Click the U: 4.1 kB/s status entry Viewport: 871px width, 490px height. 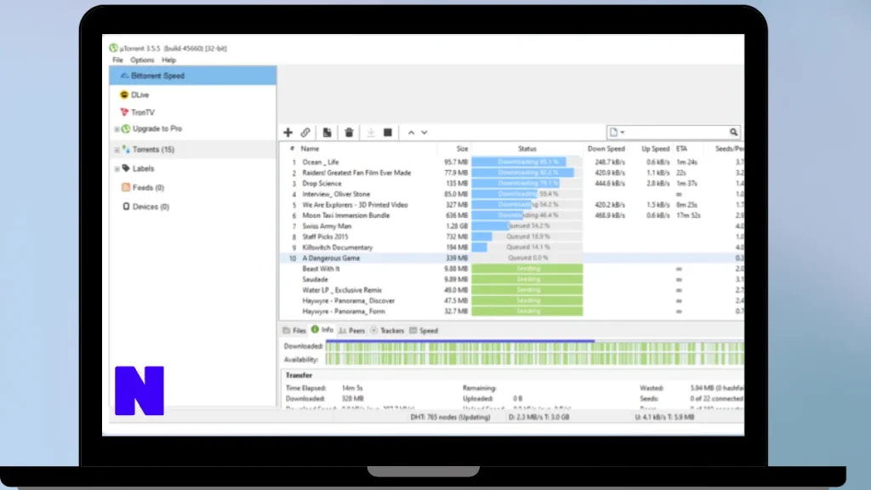click(664, 417)
